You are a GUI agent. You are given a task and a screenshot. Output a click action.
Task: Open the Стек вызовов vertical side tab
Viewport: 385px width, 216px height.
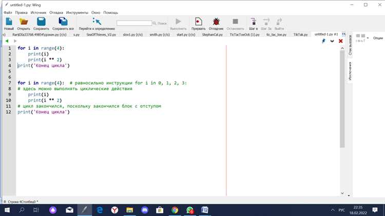tap(350, 45)
